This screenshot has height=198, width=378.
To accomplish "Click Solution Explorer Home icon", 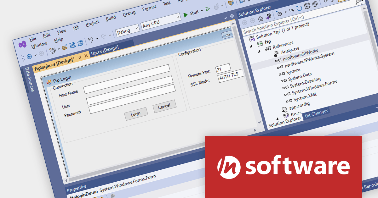I will 261,19.
